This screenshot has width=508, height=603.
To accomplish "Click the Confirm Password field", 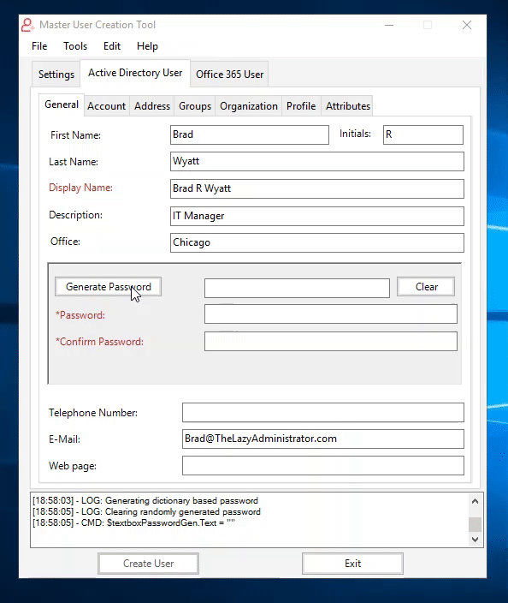I will coord(331,342).
